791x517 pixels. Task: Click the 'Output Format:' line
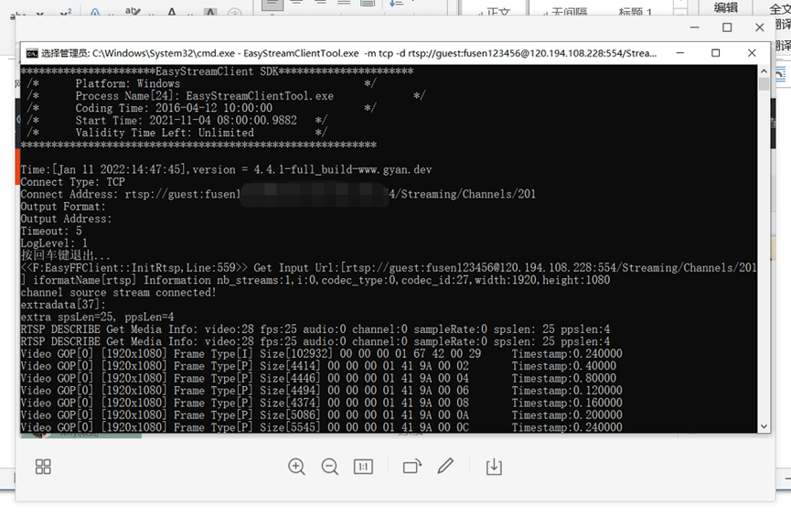click(x=63, y=207)
